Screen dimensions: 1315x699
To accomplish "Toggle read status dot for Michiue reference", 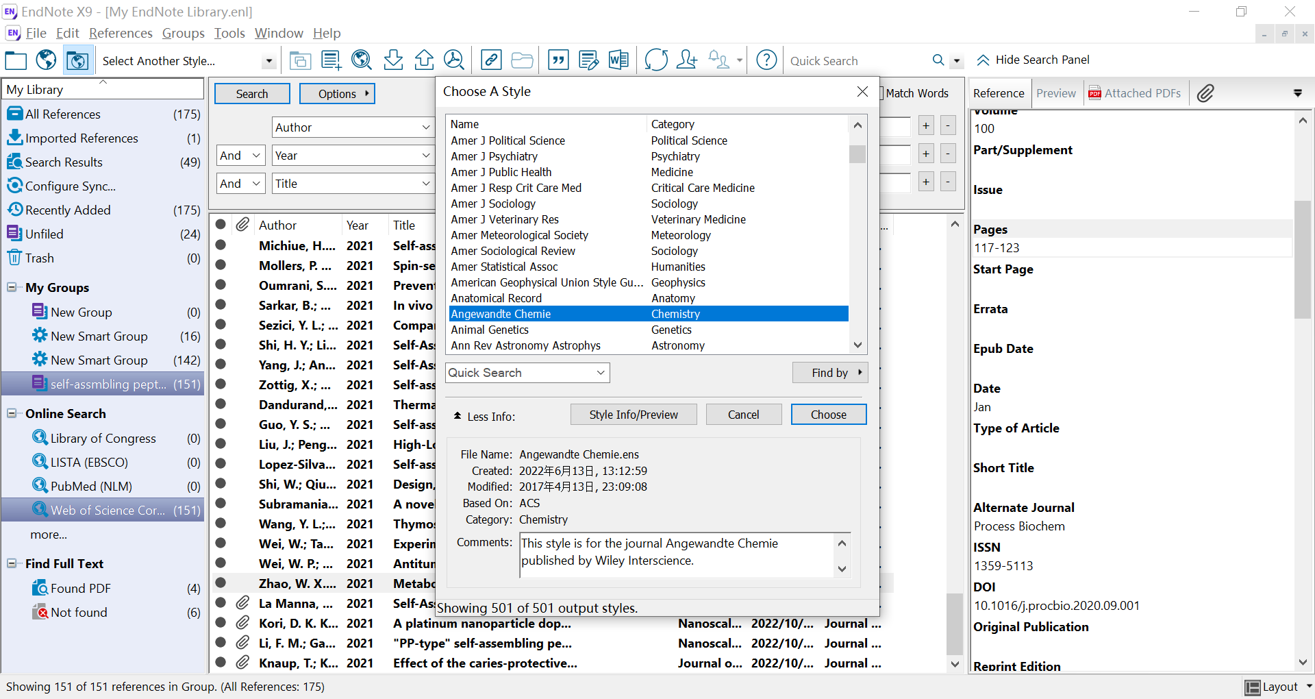I will (221, 245).
